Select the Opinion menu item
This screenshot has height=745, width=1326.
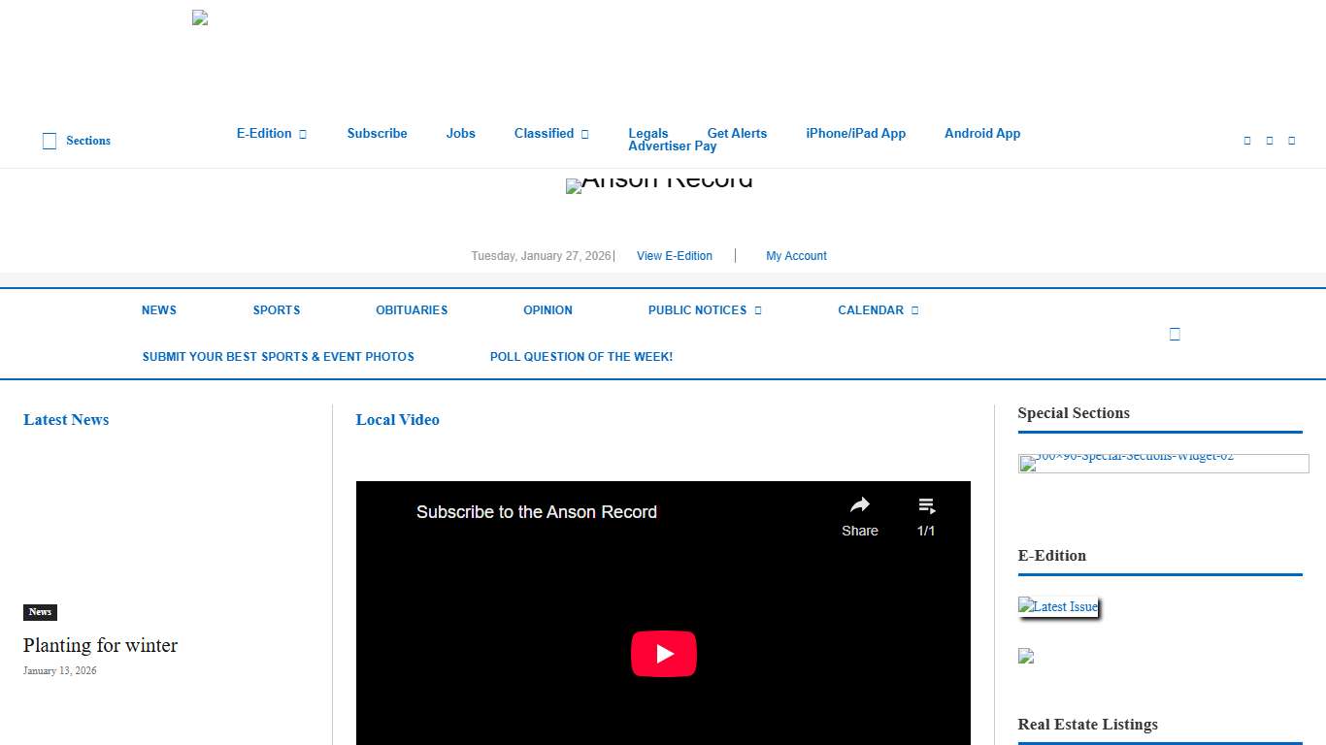point(547,310)
